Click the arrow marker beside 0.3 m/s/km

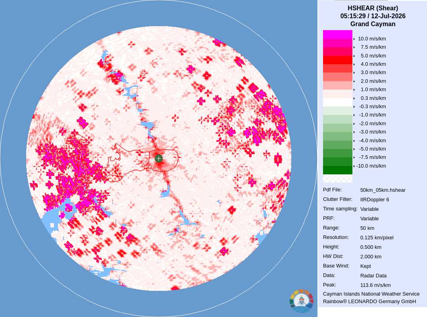(354, 98)
